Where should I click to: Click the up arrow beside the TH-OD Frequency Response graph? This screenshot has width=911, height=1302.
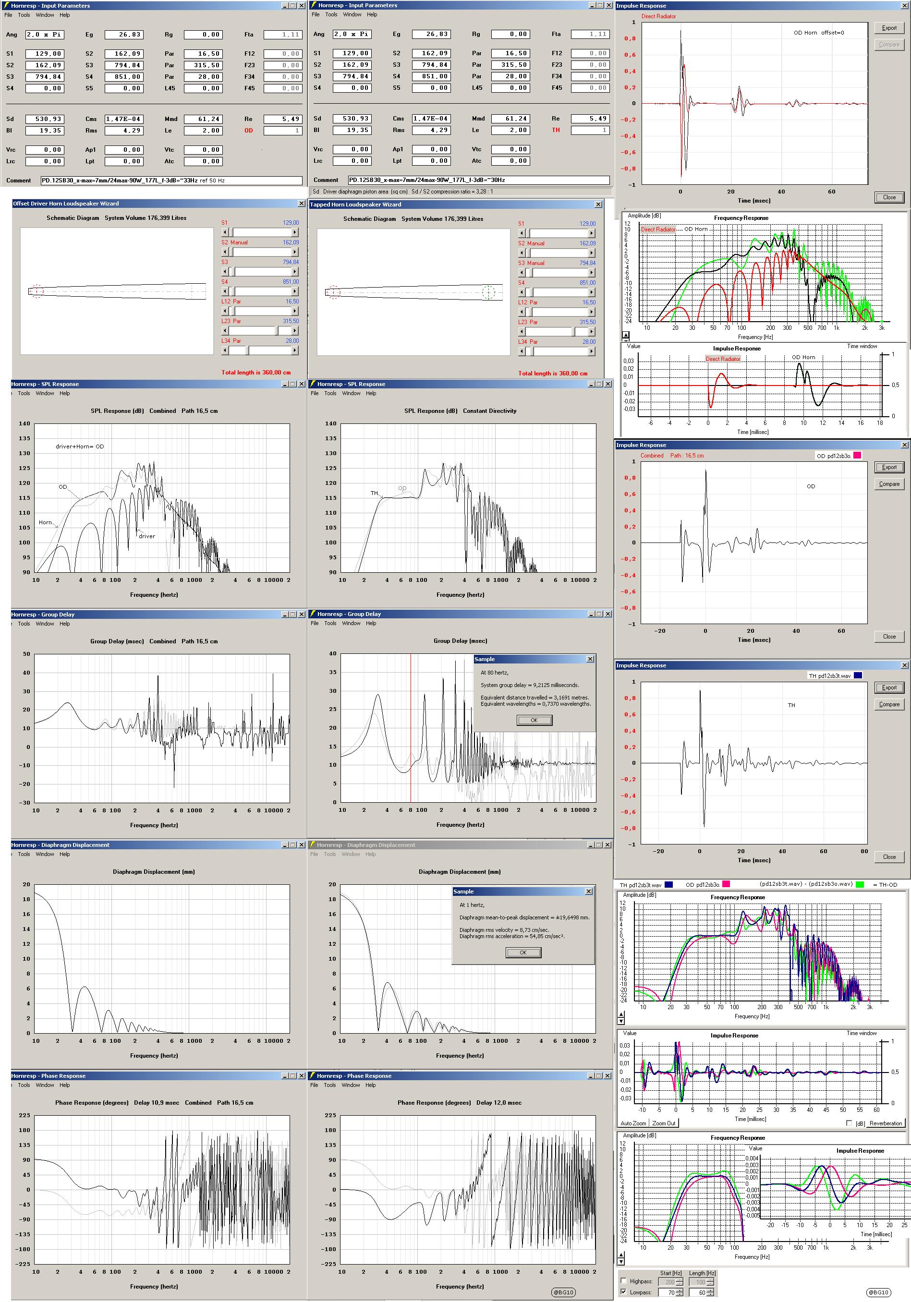(x=622, y=1014)
